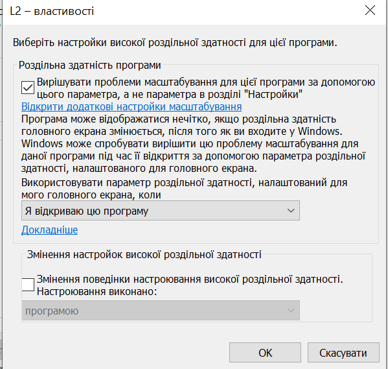Image resolution: width=388 pixels, height=369 pixels.
Task: Click the 'L2 – властивості' title text
Action: (x=52, y=11)
